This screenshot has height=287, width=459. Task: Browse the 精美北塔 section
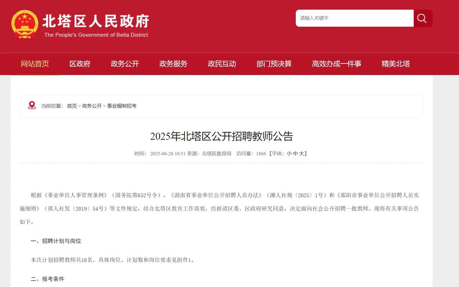(x=395, y=64)
